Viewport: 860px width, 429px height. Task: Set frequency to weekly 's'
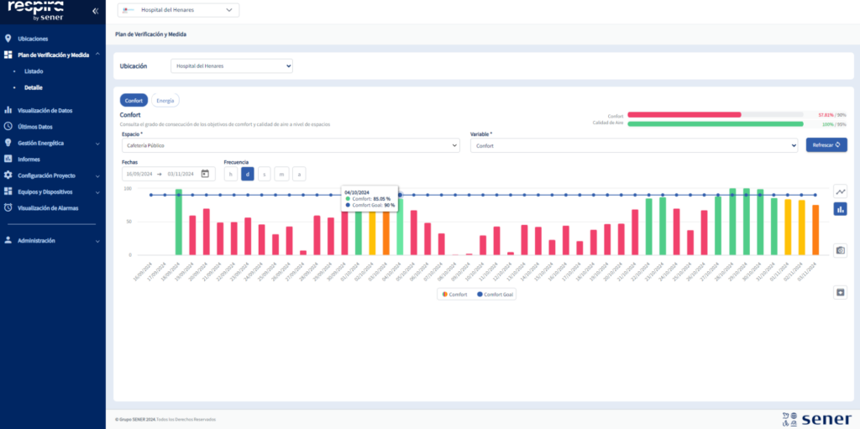(x=265, y=174)
